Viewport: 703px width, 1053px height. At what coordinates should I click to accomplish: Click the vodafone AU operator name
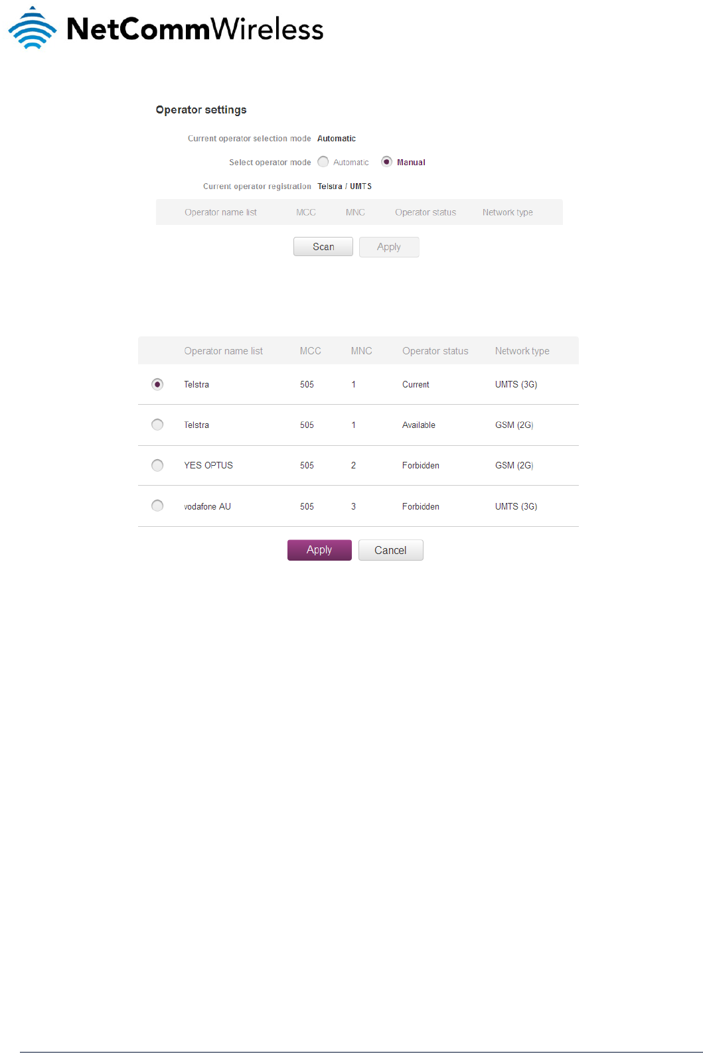tap(207, 506)
